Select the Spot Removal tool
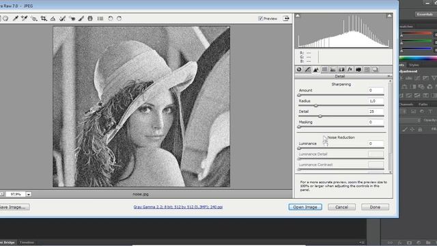The height and width of the screenshot is (246, 437). [62, 18]
